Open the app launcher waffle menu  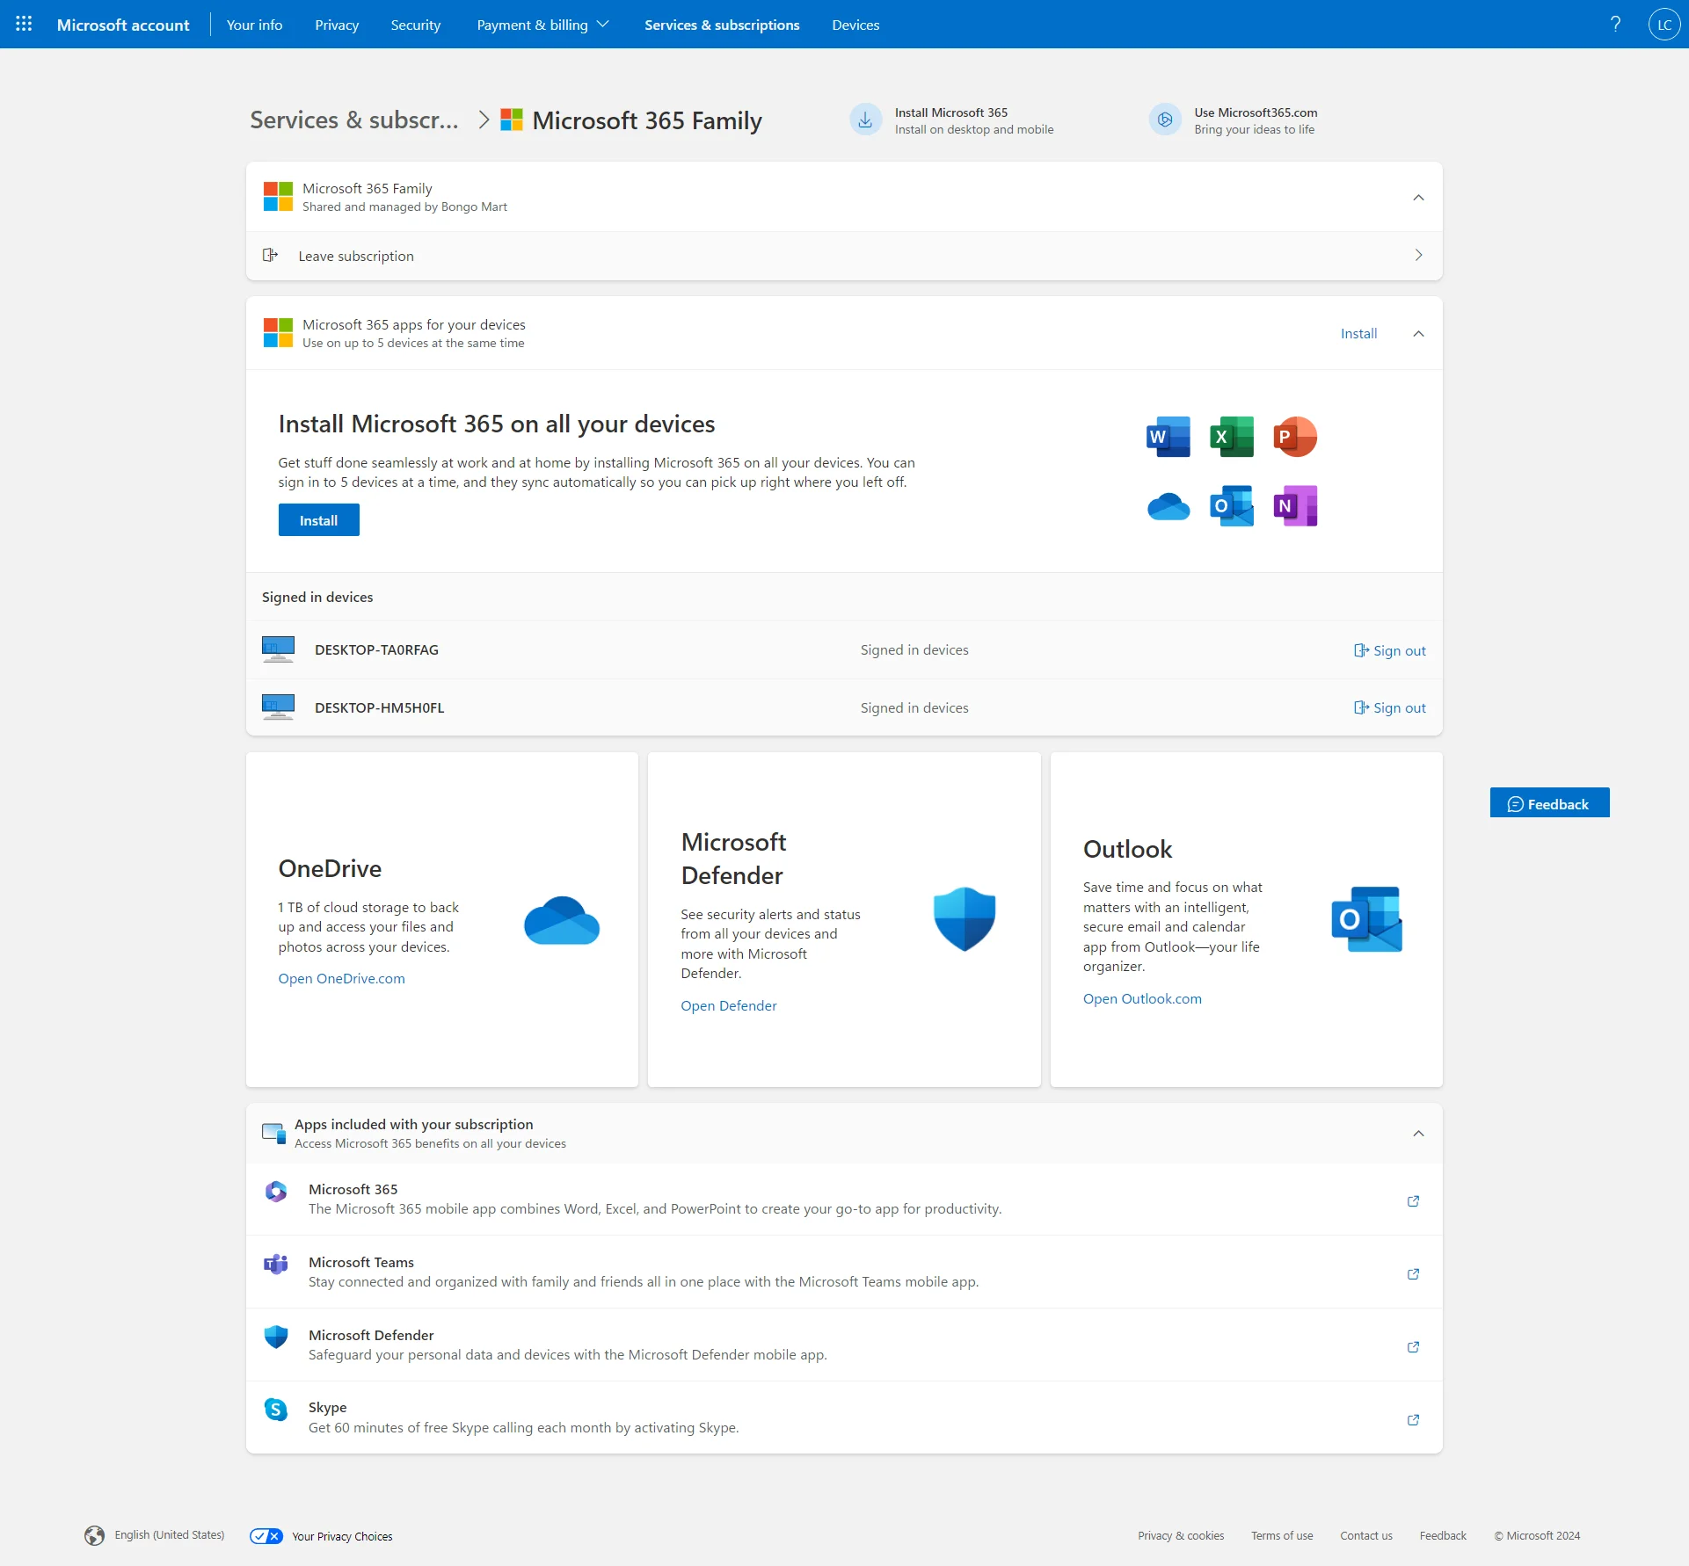pyautogui.click(x=24, y=24)
